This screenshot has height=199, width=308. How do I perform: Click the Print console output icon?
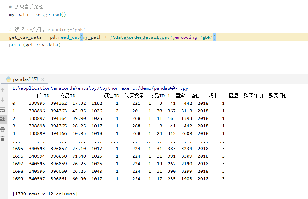(2, 129)
